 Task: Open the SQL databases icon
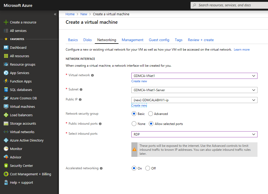(x=6, y=90)
